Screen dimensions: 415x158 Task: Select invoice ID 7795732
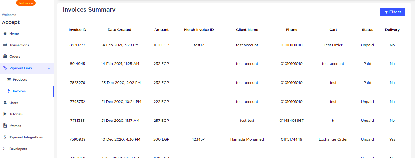pos(77,102)
